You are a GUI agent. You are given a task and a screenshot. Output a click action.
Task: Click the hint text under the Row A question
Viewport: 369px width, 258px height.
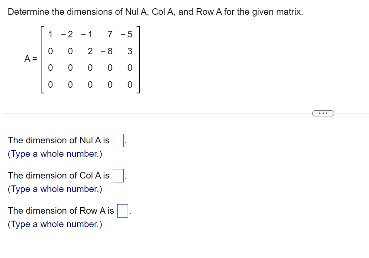(54, 224)
